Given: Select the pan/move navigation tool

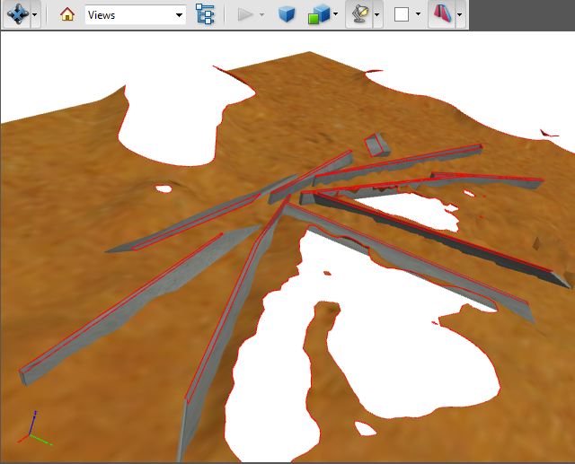Looking at the screenshot, I should click(x=18, y=14).
